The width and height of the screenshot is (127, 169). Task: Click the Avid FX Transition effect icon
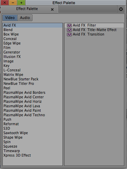[69, 34]
